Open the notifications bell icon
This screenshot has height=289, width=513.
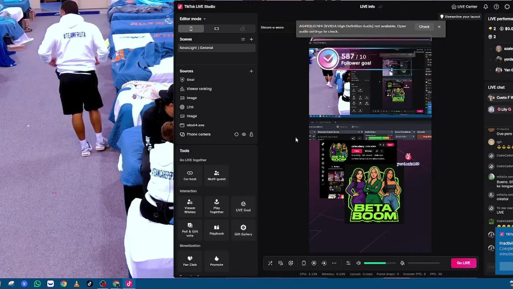click(x=486, y=6)
